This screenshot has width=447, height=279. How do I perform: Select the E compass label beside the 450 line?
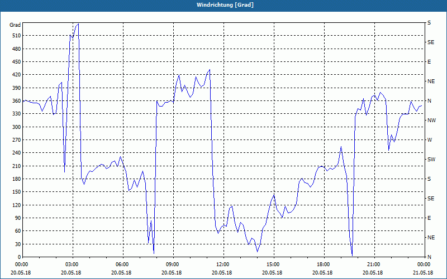429,62
